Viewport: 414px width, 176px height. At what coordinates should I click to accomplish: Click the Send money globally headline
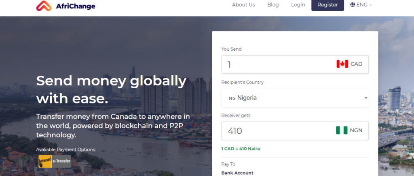tap(111, 89)
